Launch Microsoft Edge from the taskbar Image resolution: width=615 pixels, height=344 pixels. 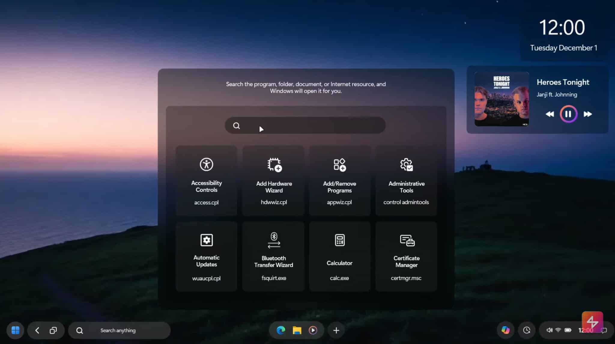click(281, 330)
